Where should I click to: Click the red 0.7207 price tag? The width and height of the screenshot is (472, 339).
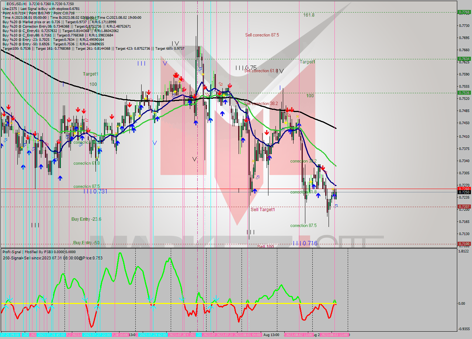pos(464,207)
